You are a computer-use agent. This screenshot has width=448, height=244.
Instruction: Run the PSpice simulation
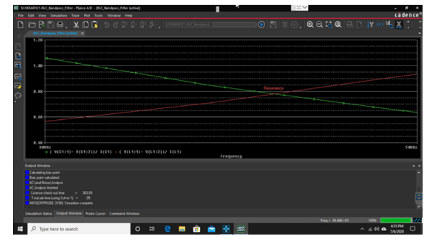pos(262,25)
